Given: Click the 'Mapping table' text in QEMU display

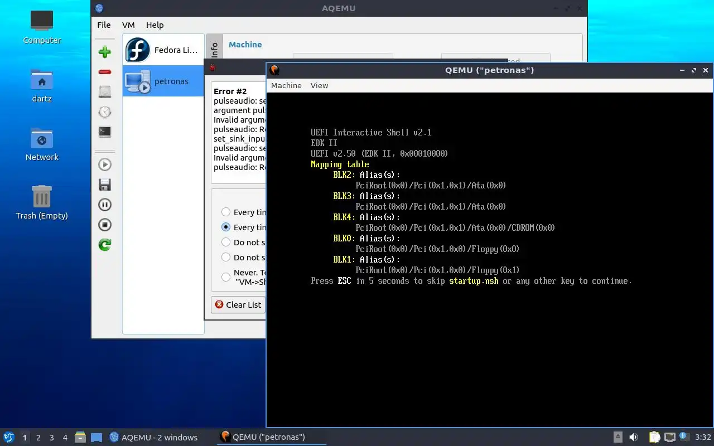Looking at the screenshot, I should (340, 164).
